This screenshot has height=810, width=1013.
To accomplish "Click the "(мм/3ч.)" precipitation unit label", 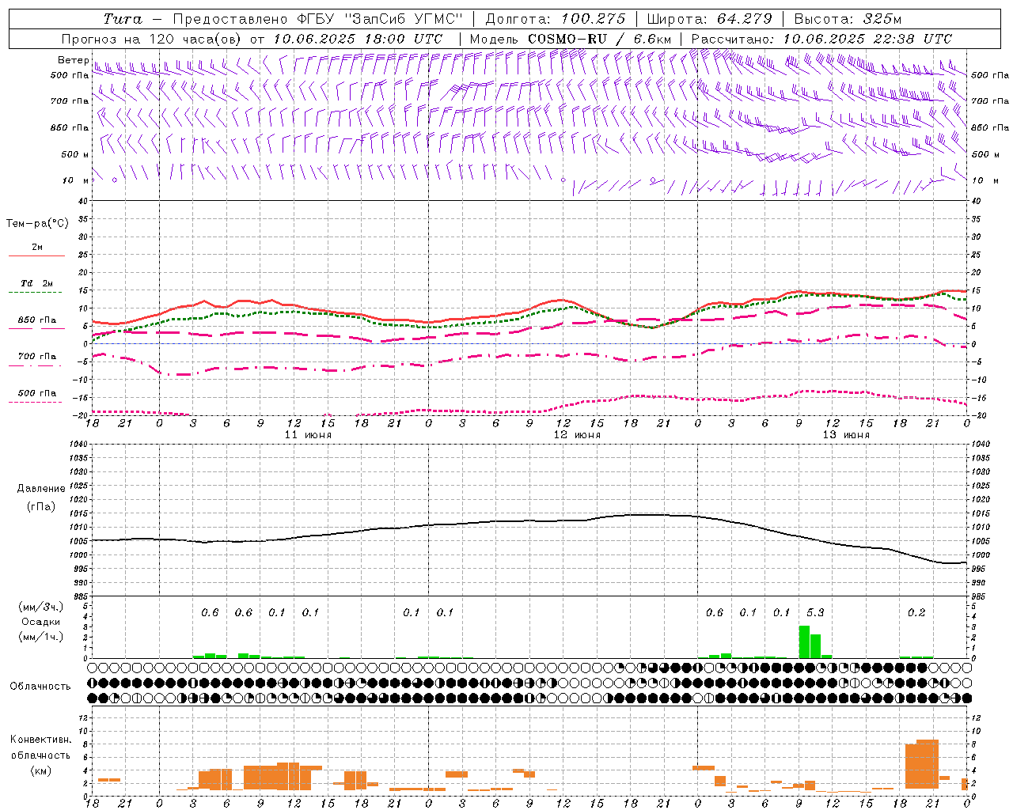I will tap(40, 607).
